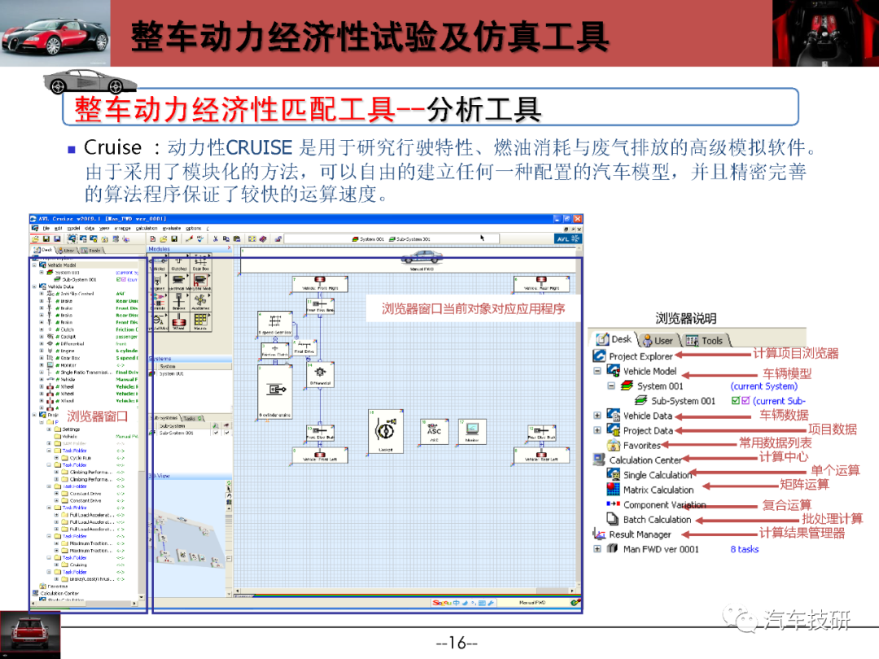Expand the Project Data node in enlarged panel

[597, 430]
